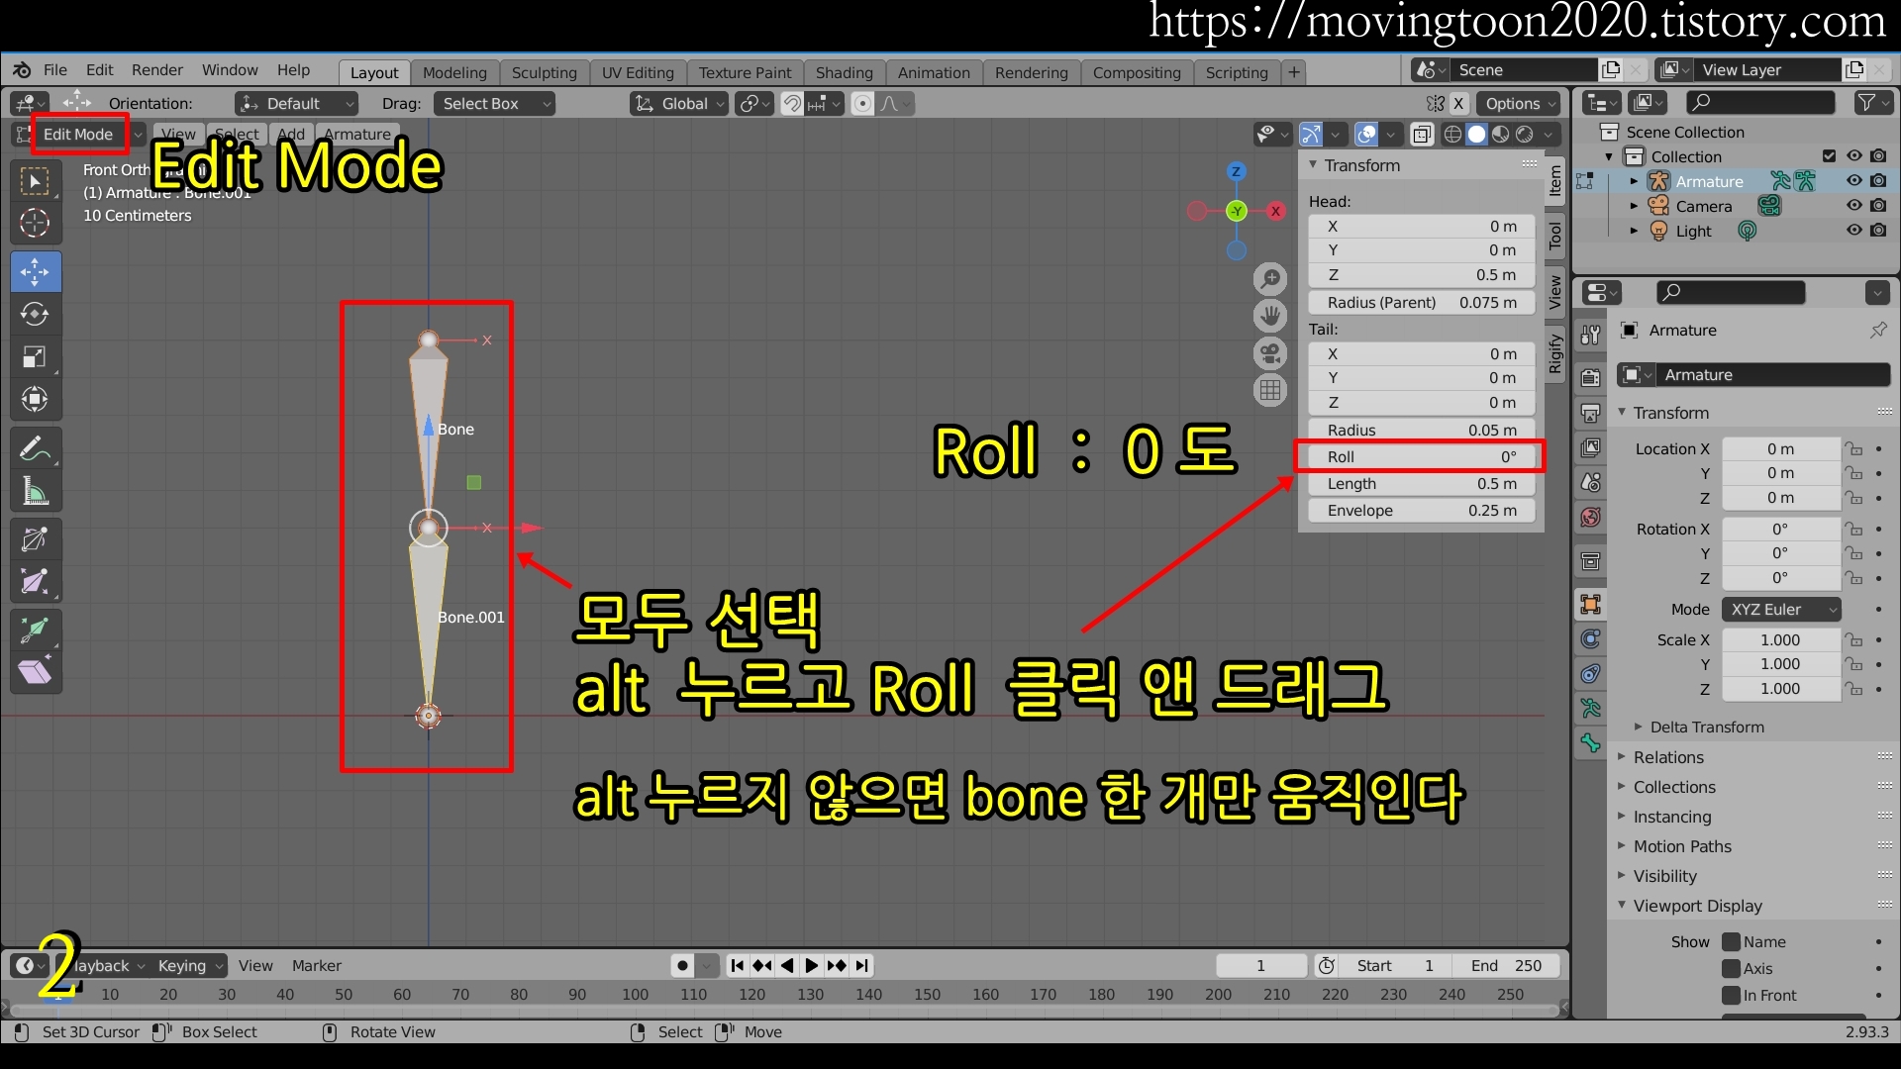The image size is (1901, 1069).
Task: Select the Bone Size tool
Action: point(36,582)
